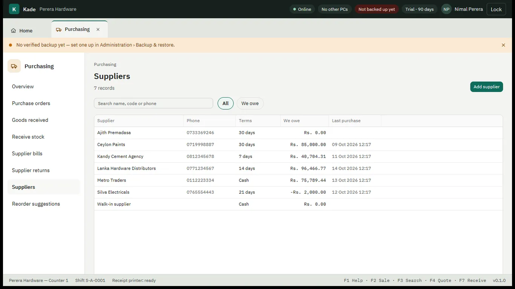This screenshot has height=289, width=515.
Task: Click the Online status badge
Action: [x=302, y=9]
